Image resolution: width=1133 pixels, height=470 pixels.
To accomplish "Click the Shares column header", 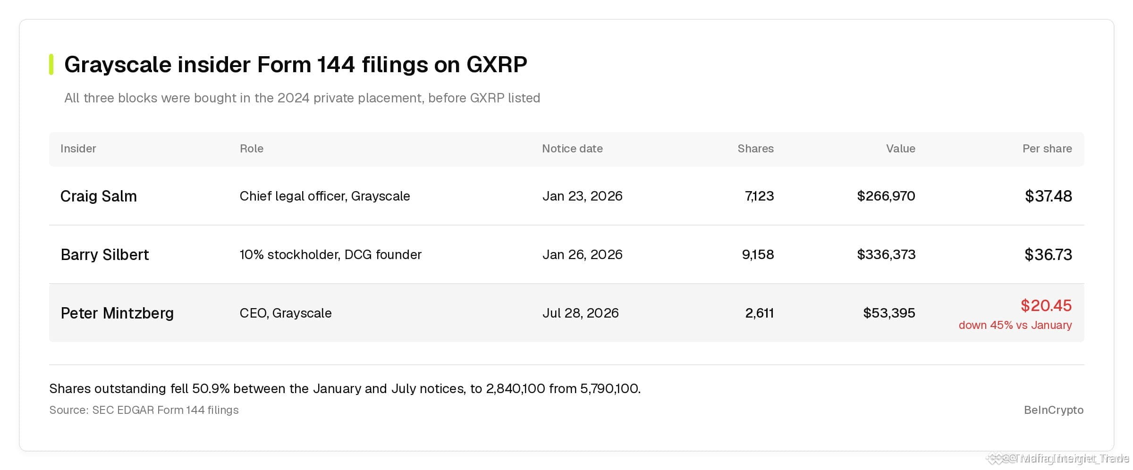I will [x=755, y=149].
